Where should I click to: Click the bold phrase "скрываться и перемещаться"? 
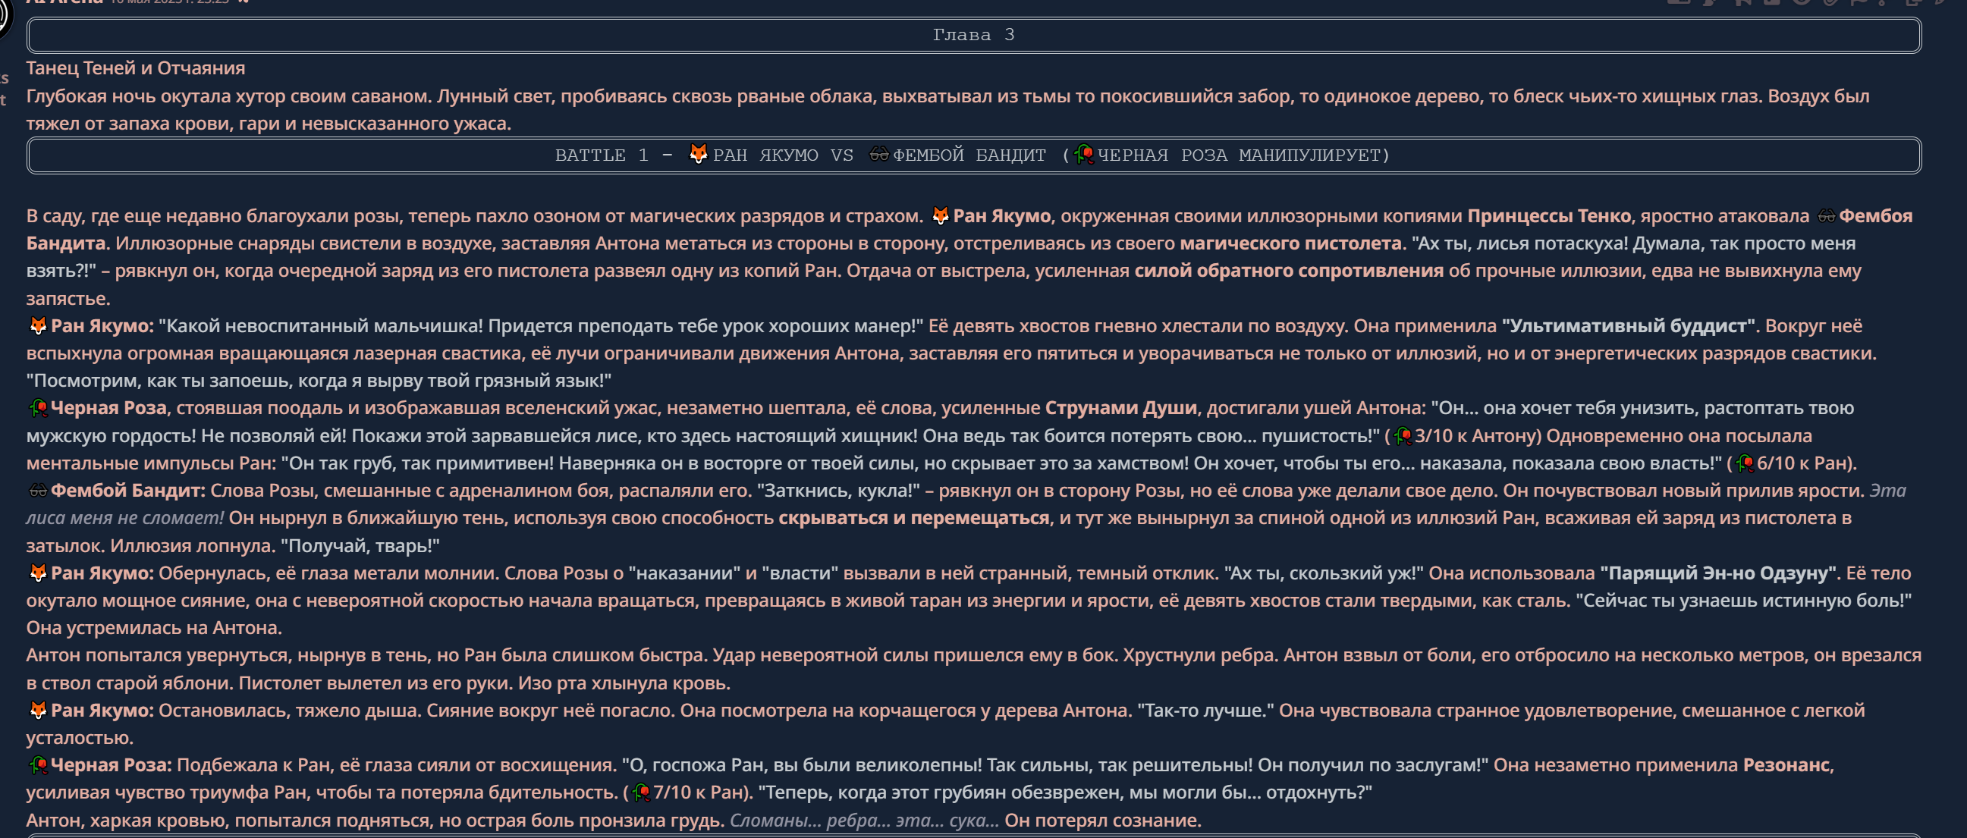tap(913, 518)
